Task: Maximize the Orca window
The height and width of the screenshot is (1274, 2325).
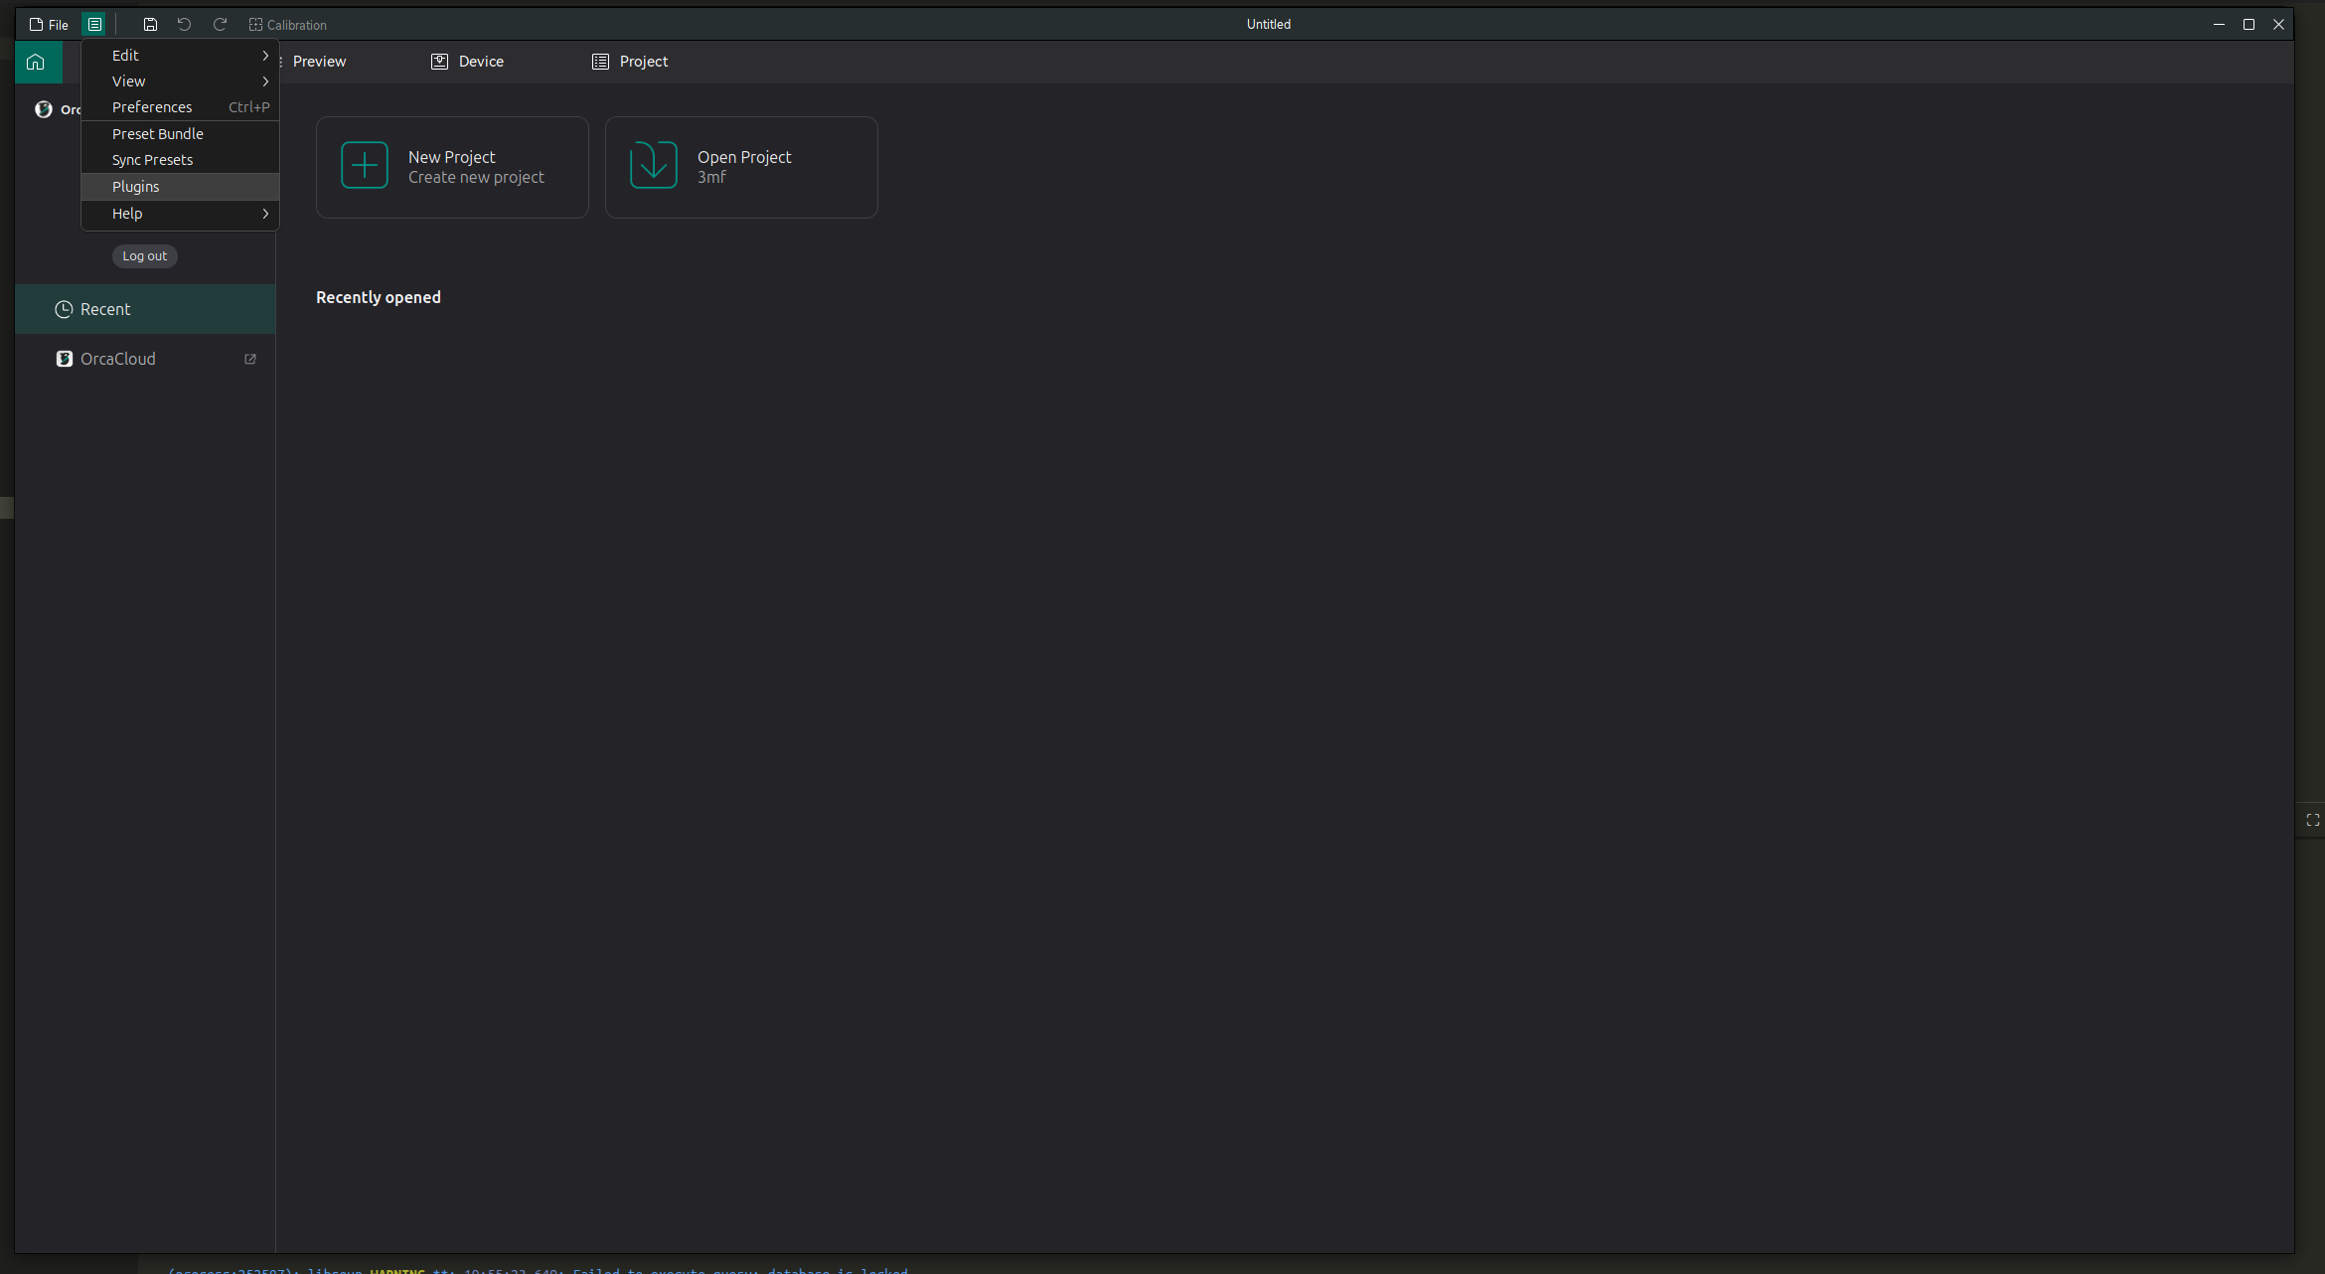Action: (2248, 24)
